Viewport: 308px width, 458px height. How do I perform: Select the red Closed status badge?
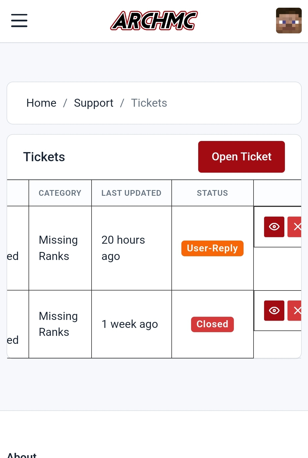[212, 324]
